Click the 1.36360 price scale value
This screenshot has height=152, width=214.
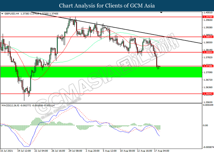[208, 87]
